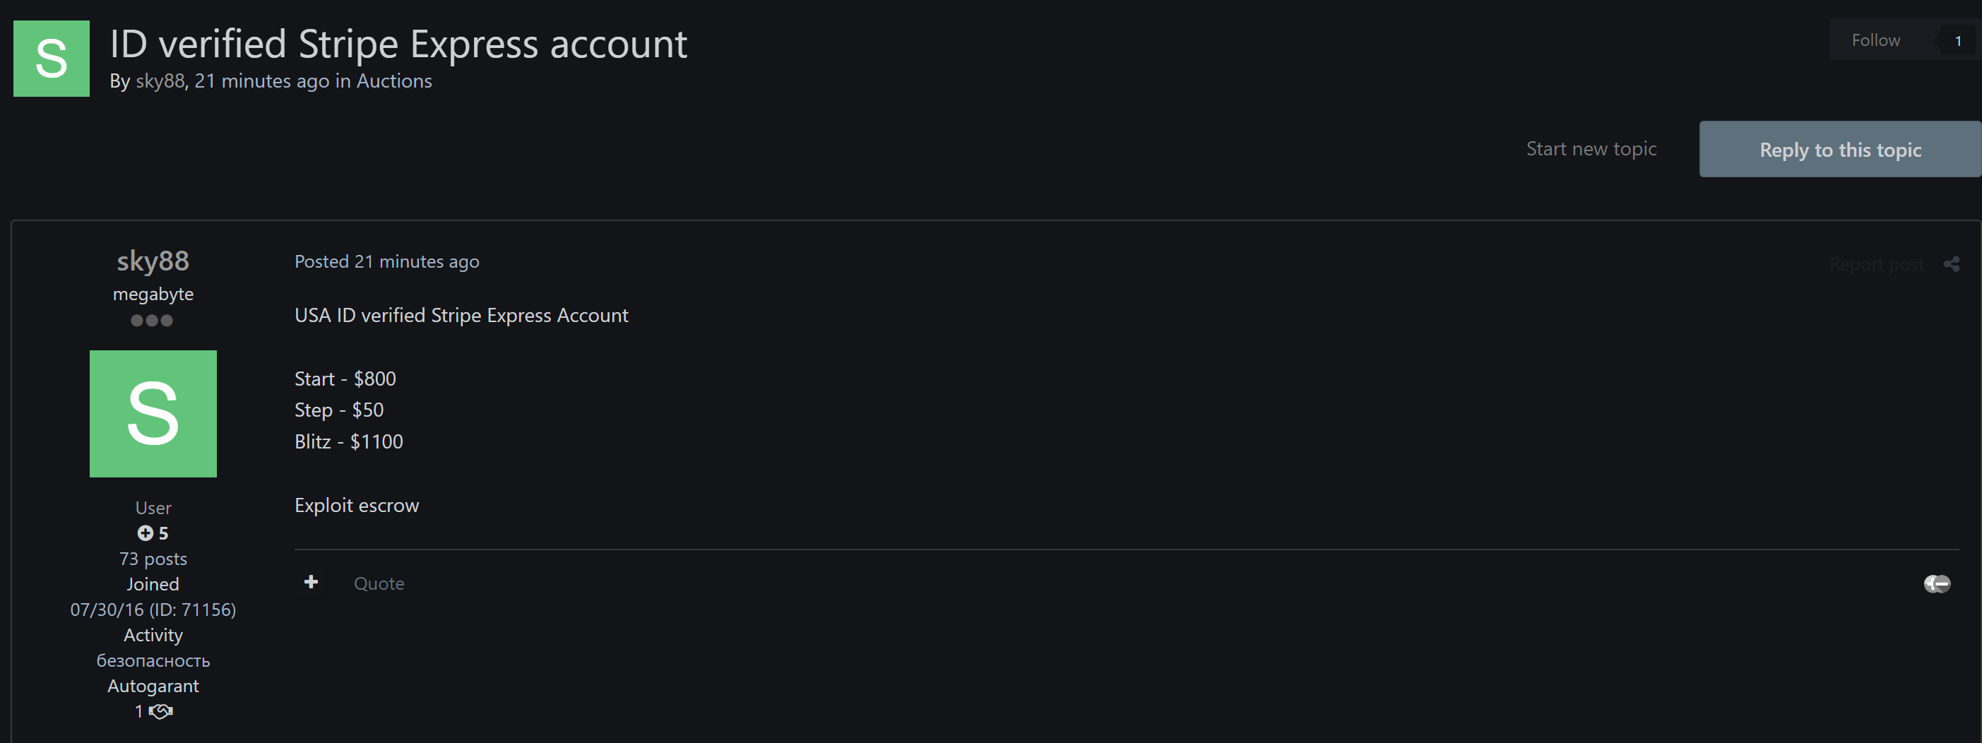Click the reputation plus icon under User
1982x743 pixels.
[146, 533]
